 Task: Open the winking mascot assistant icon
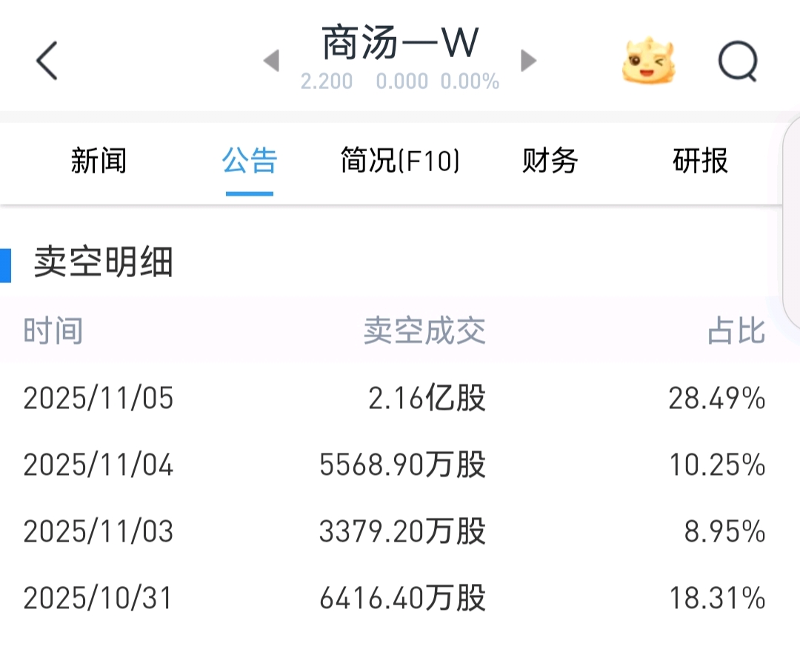[648, 60]
